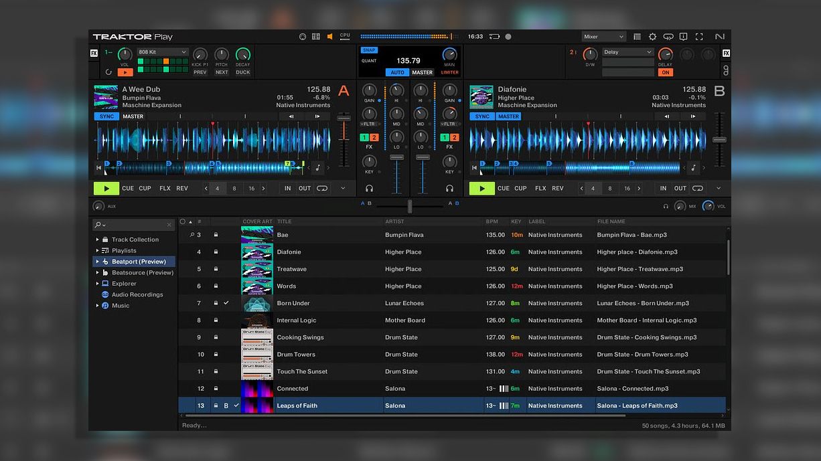Click the crossfader between decks
This screenshot has height=461, width=821.
[x=409, y=206]
